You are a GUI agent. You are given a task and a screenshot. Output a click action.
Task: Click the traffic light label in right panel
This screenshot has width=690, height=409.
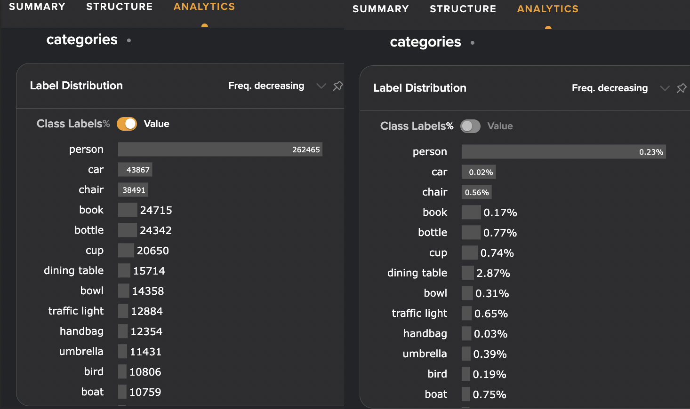pos(419,313)
